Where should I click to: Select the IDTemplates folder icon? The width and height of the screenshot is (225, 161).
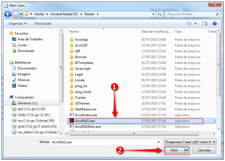(x=71, y=63)
